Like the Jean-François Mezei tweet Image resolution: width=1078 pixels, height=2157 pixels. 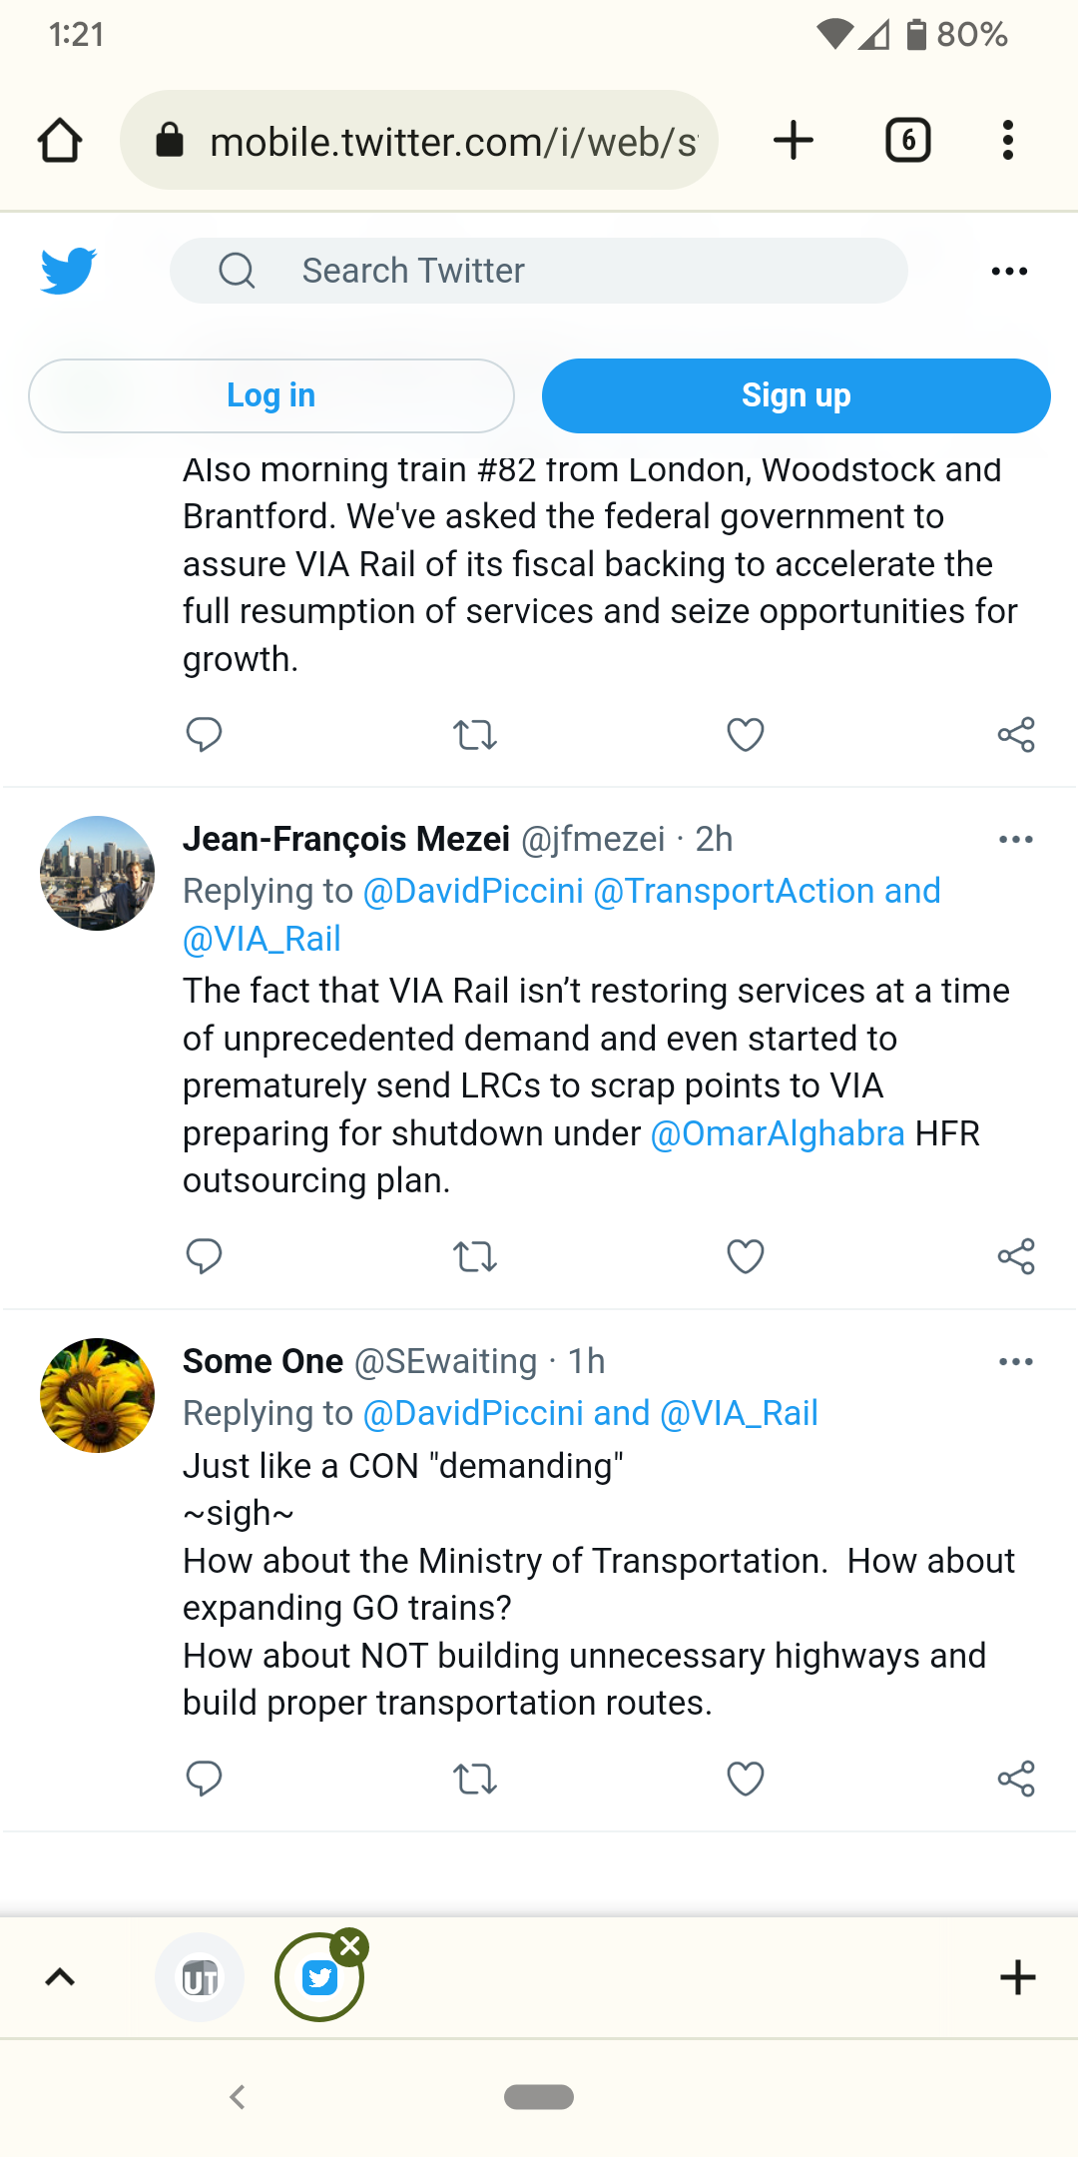coord(745,1256)
